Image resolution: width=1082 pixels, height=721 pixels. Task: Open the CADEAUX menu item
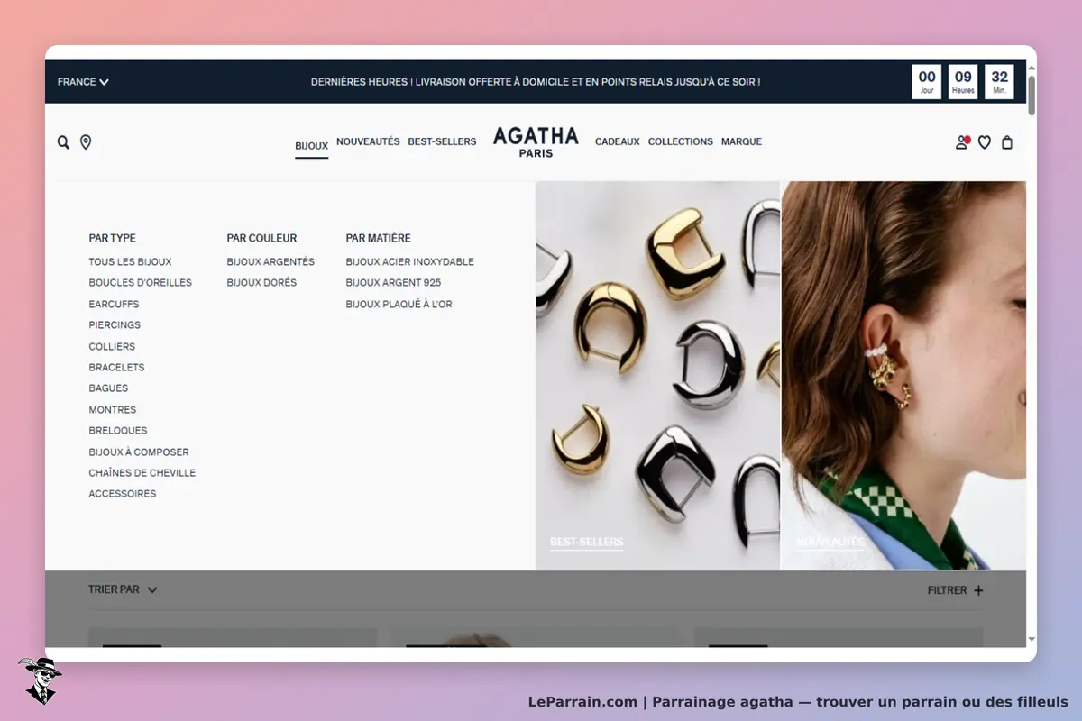pos(618,141)
